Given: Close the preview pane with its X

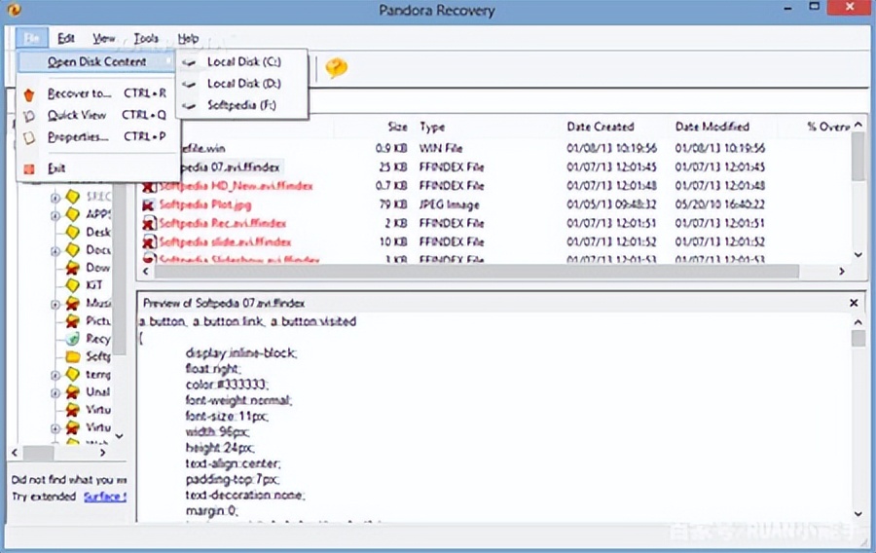Looking at the screenshot, I should point(854,303).
